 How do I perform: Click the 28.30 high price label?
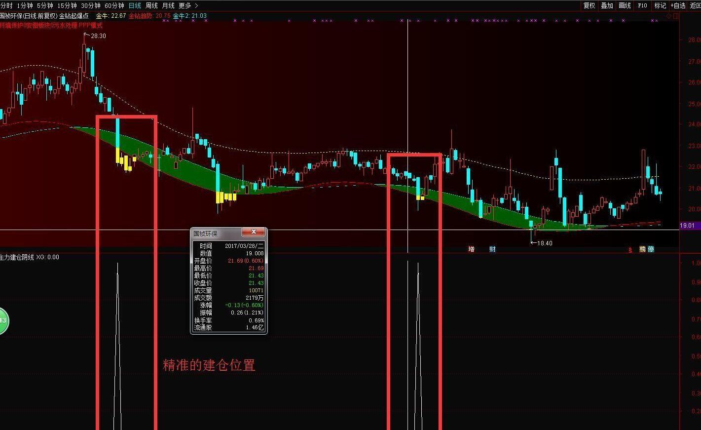click(98, 36)
